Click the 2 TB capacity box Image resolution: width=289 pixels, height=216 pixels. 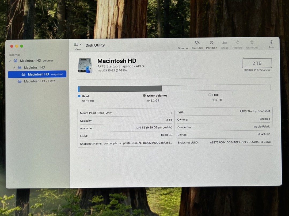pos(257,63)
